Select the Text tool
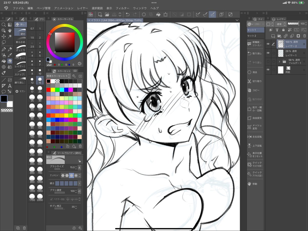The height and width of the screenshot is (231, 308). [x=10, y=85]
